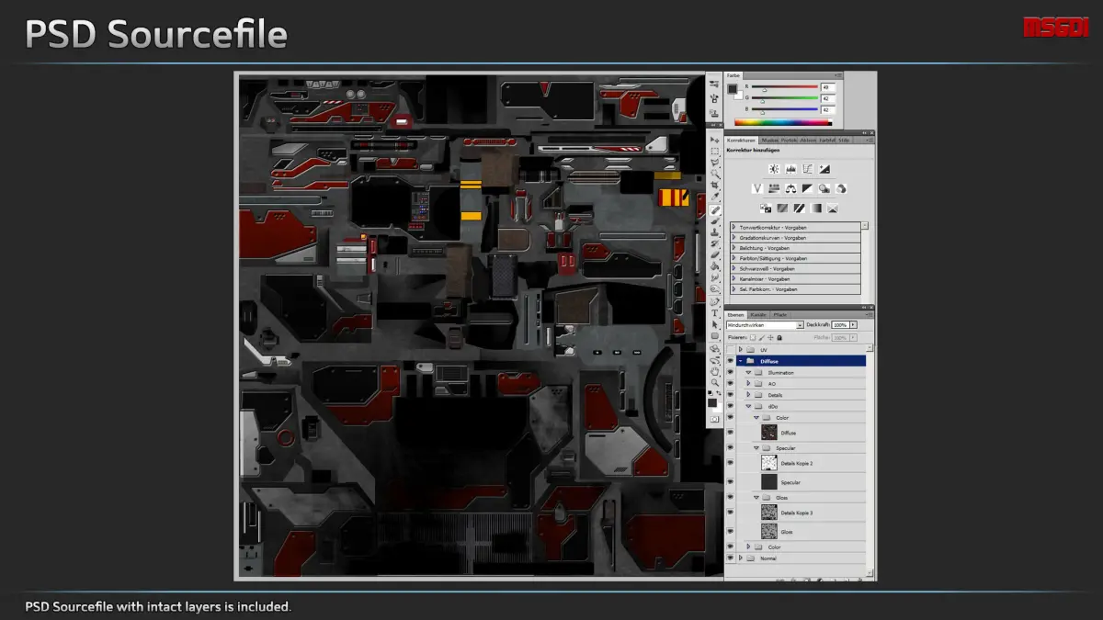Select the Hand tool
Screen dimensions: 1103x620
coord(714,371)
